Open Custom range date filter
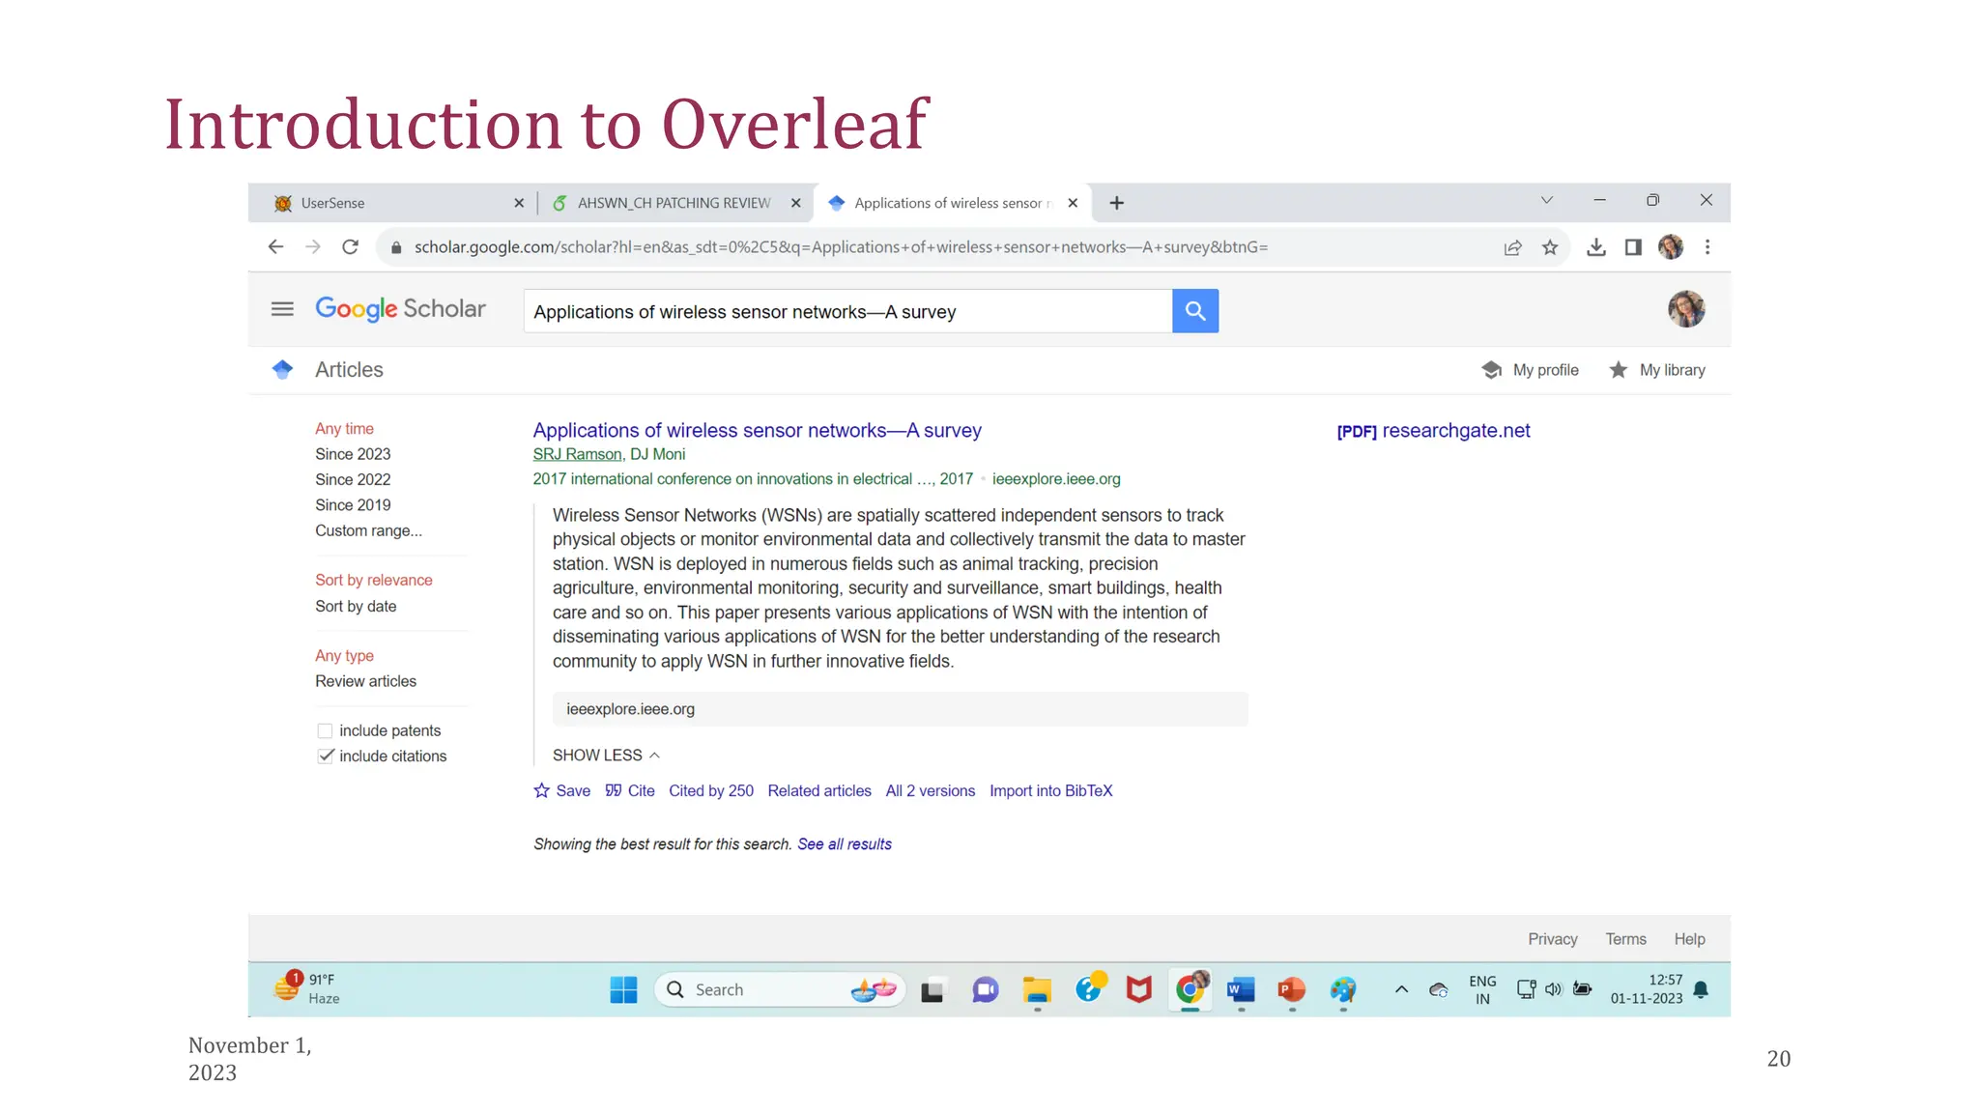 [x=368, y=530]
